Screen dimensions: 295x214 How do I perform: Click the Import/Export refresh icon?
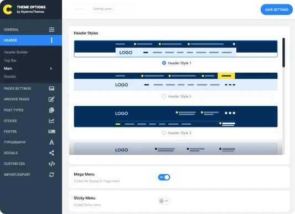pos(51,175)
